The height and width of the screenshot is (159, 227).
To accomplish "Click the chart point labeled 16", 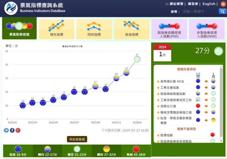I will (106, 89).
